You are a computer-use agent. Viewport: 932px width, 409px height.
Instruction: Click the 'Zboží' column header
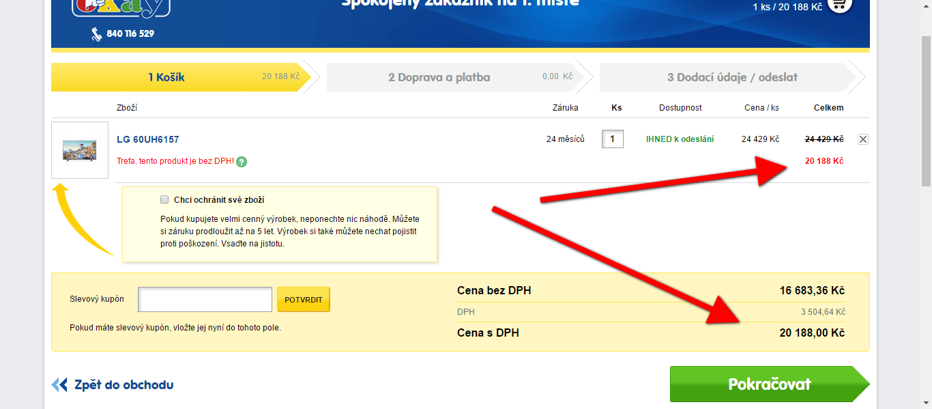click(x=127, y=108)
